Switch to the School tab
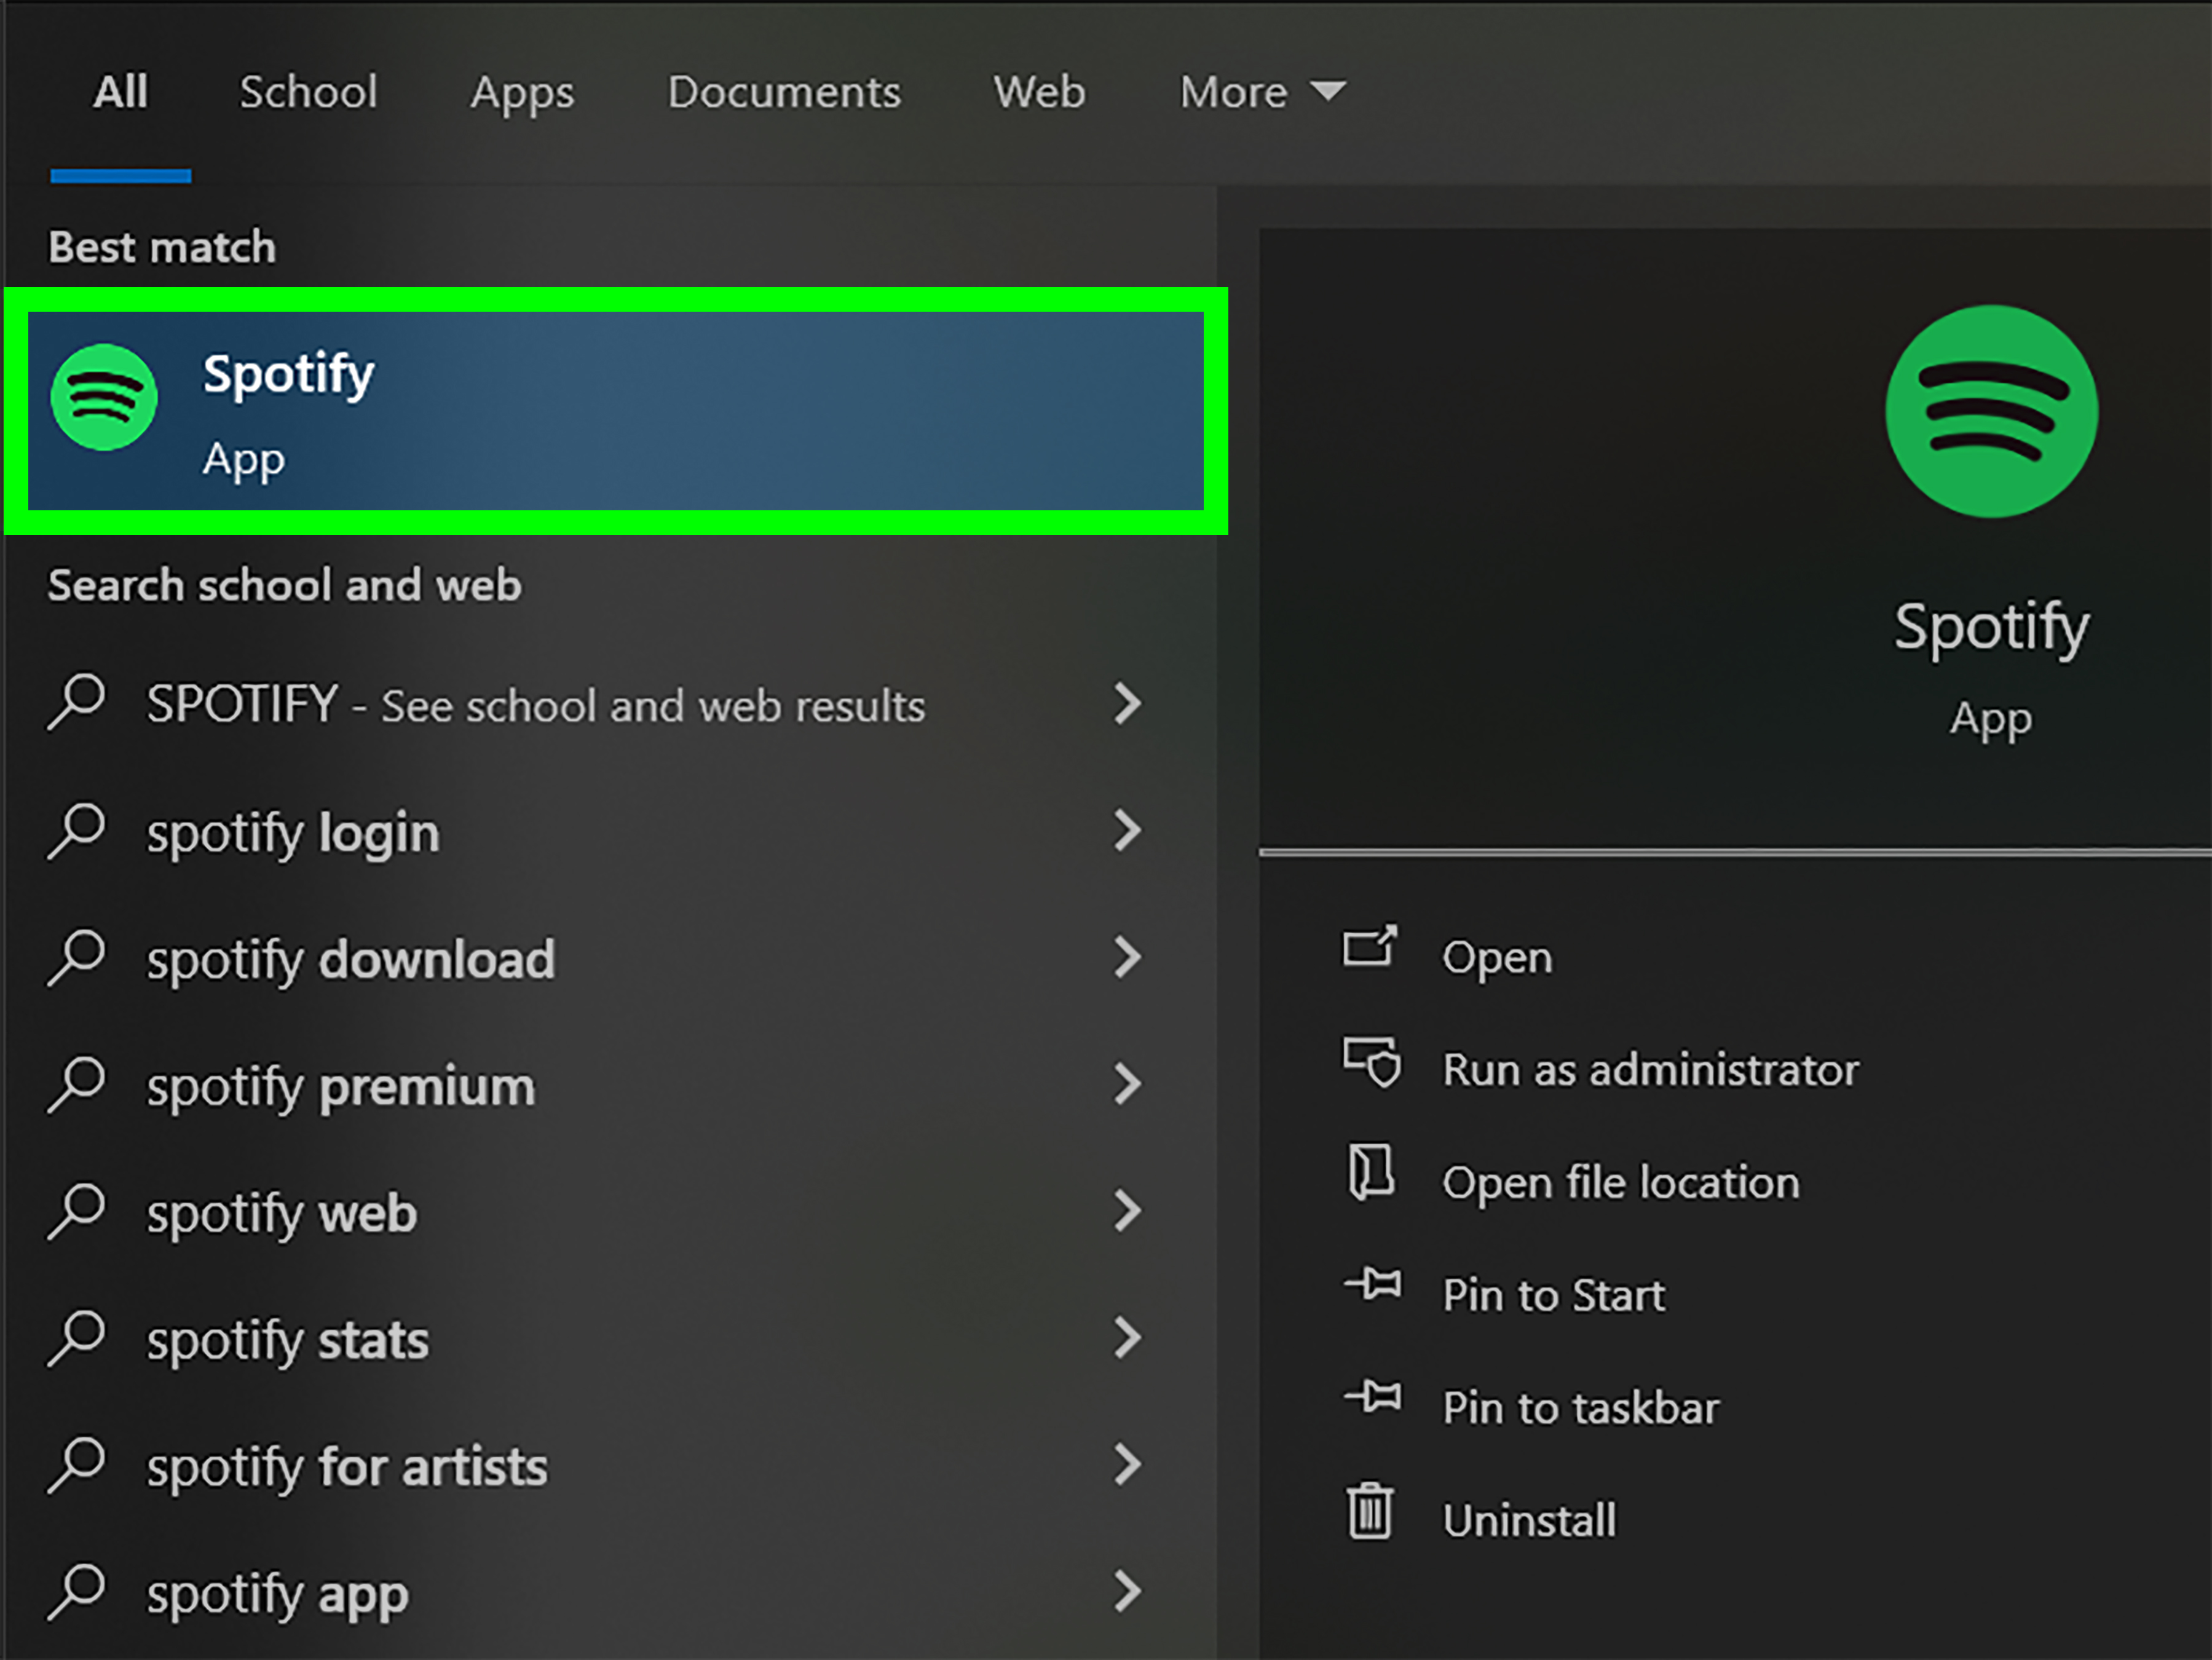Image resolution: width=2212 pixels, height=1660 pixels. (308, 92)
